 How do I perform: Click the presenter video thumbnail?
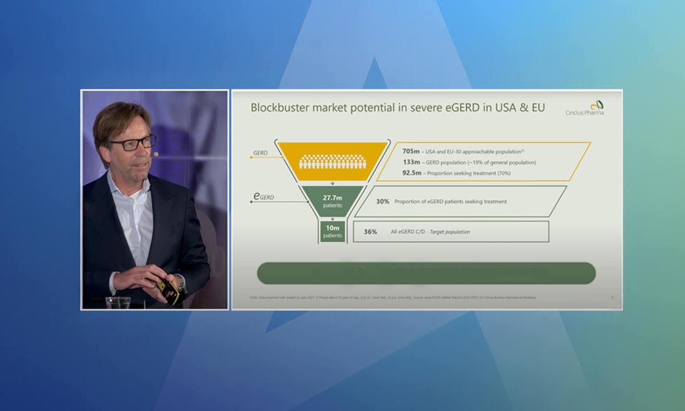tap(155, 199)
